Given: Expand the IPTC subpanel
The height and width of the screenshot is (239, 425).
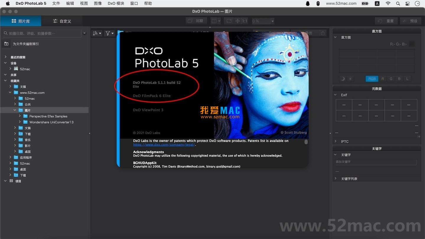Looking at the screenshot, I should point(336,141).
